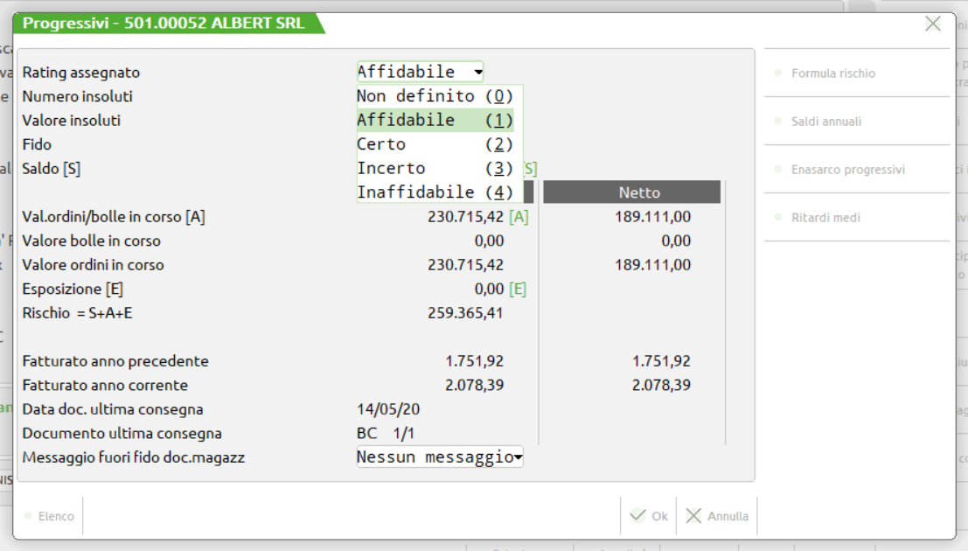Open Enasarco progressivi
This screenshot has width=968, height=551.
(x=847, y=170)
